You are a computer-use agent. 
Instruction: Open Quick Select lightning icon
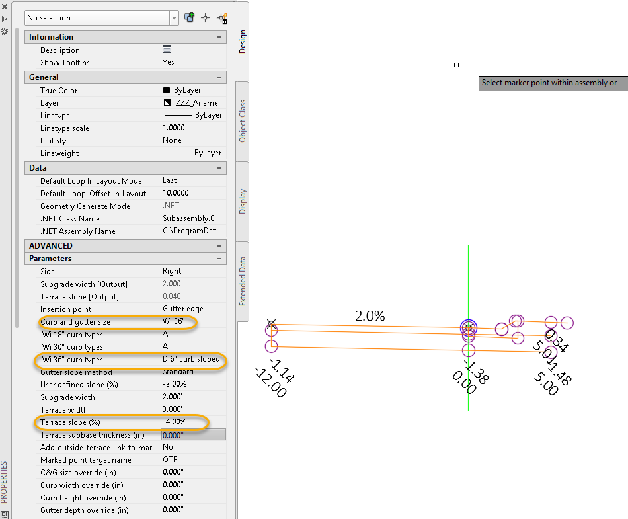tap(222, 18)
